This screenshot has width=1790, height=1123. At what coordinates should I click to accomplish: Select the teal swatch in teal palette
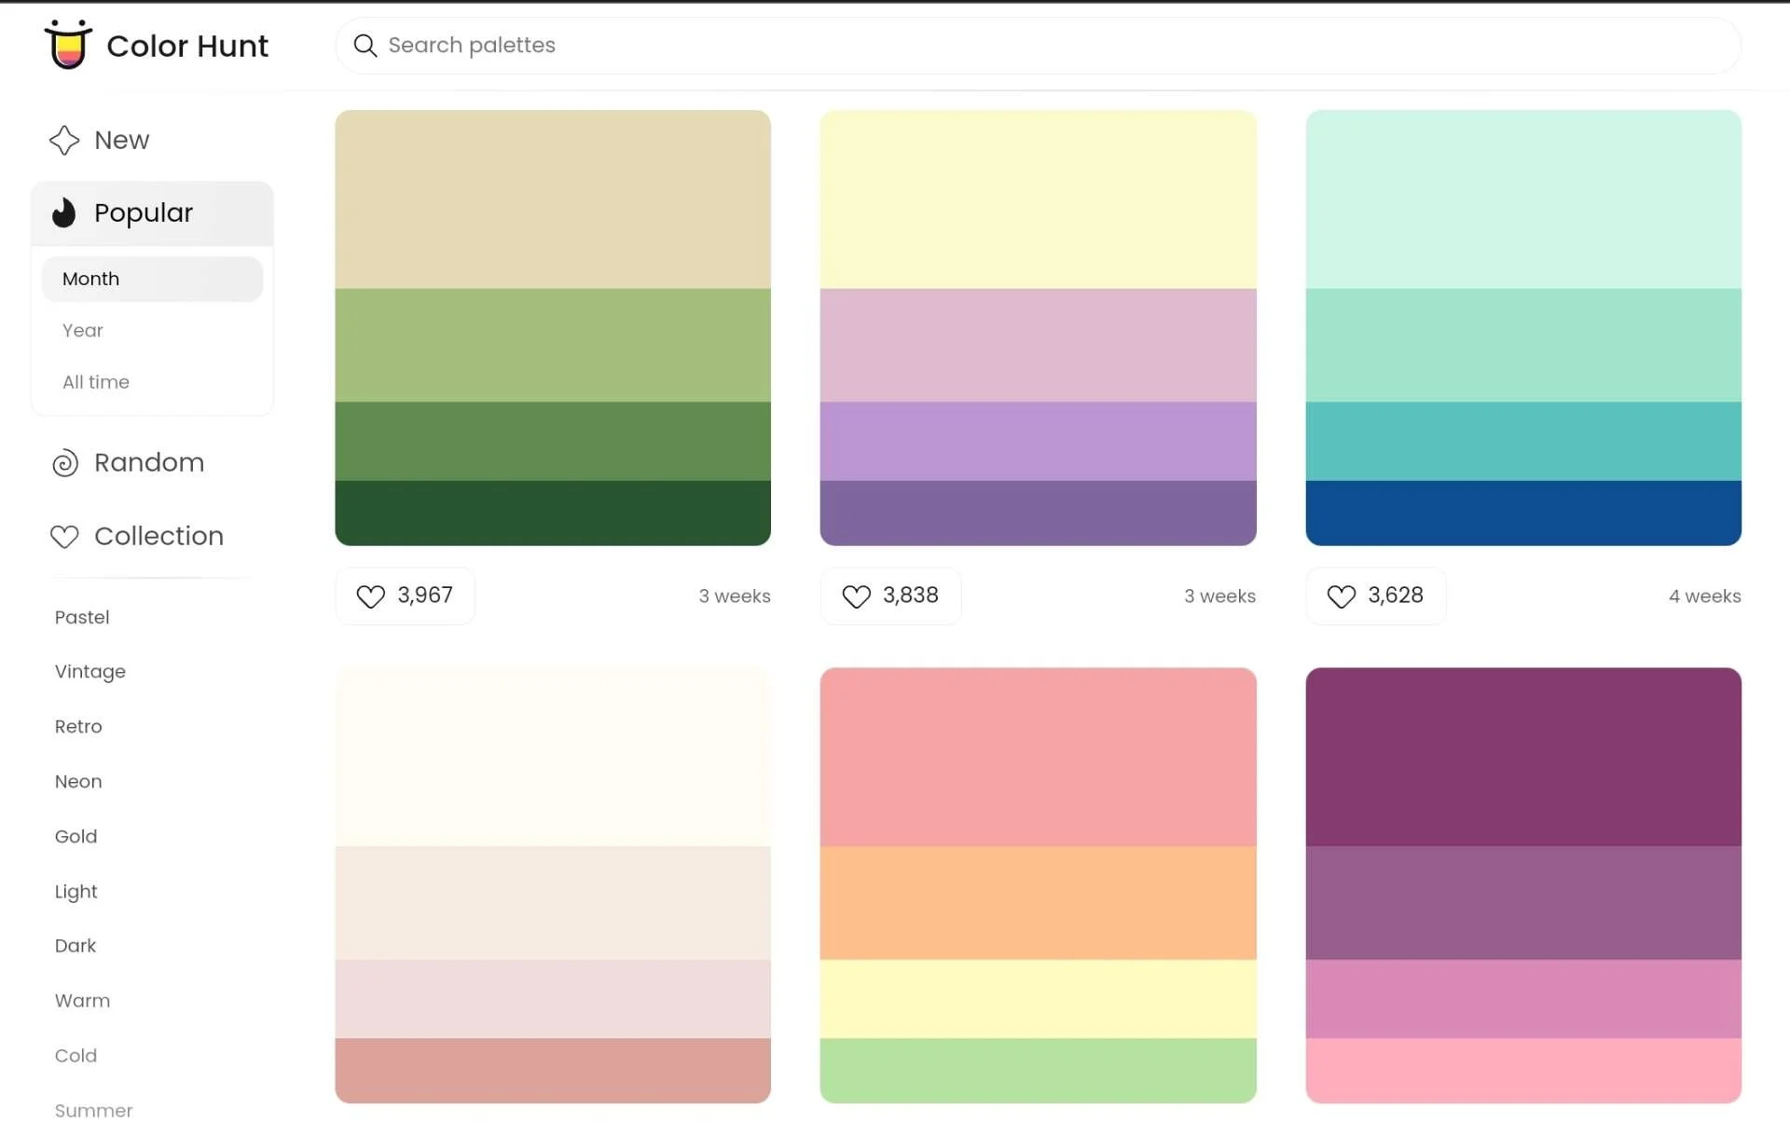pos(1523,441)
